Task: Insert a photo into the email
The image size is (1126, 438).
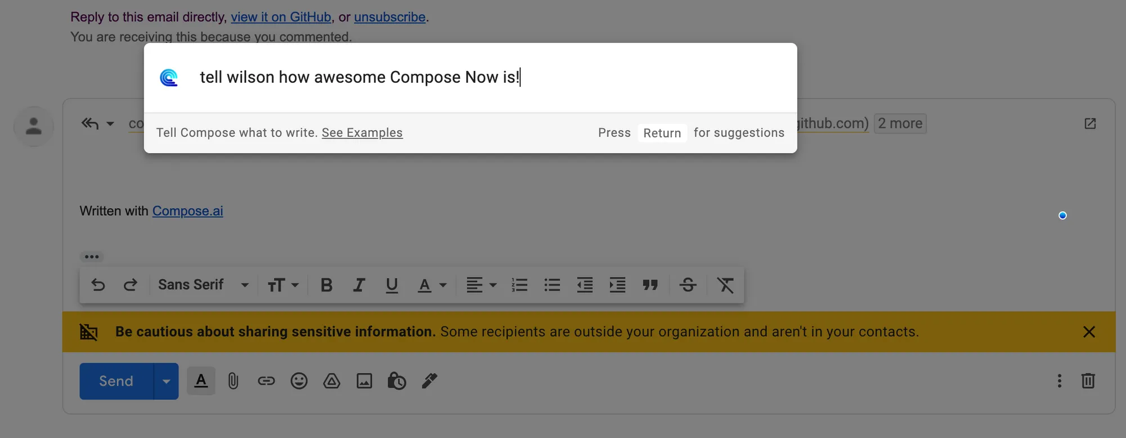Action: tap(365, 381)
